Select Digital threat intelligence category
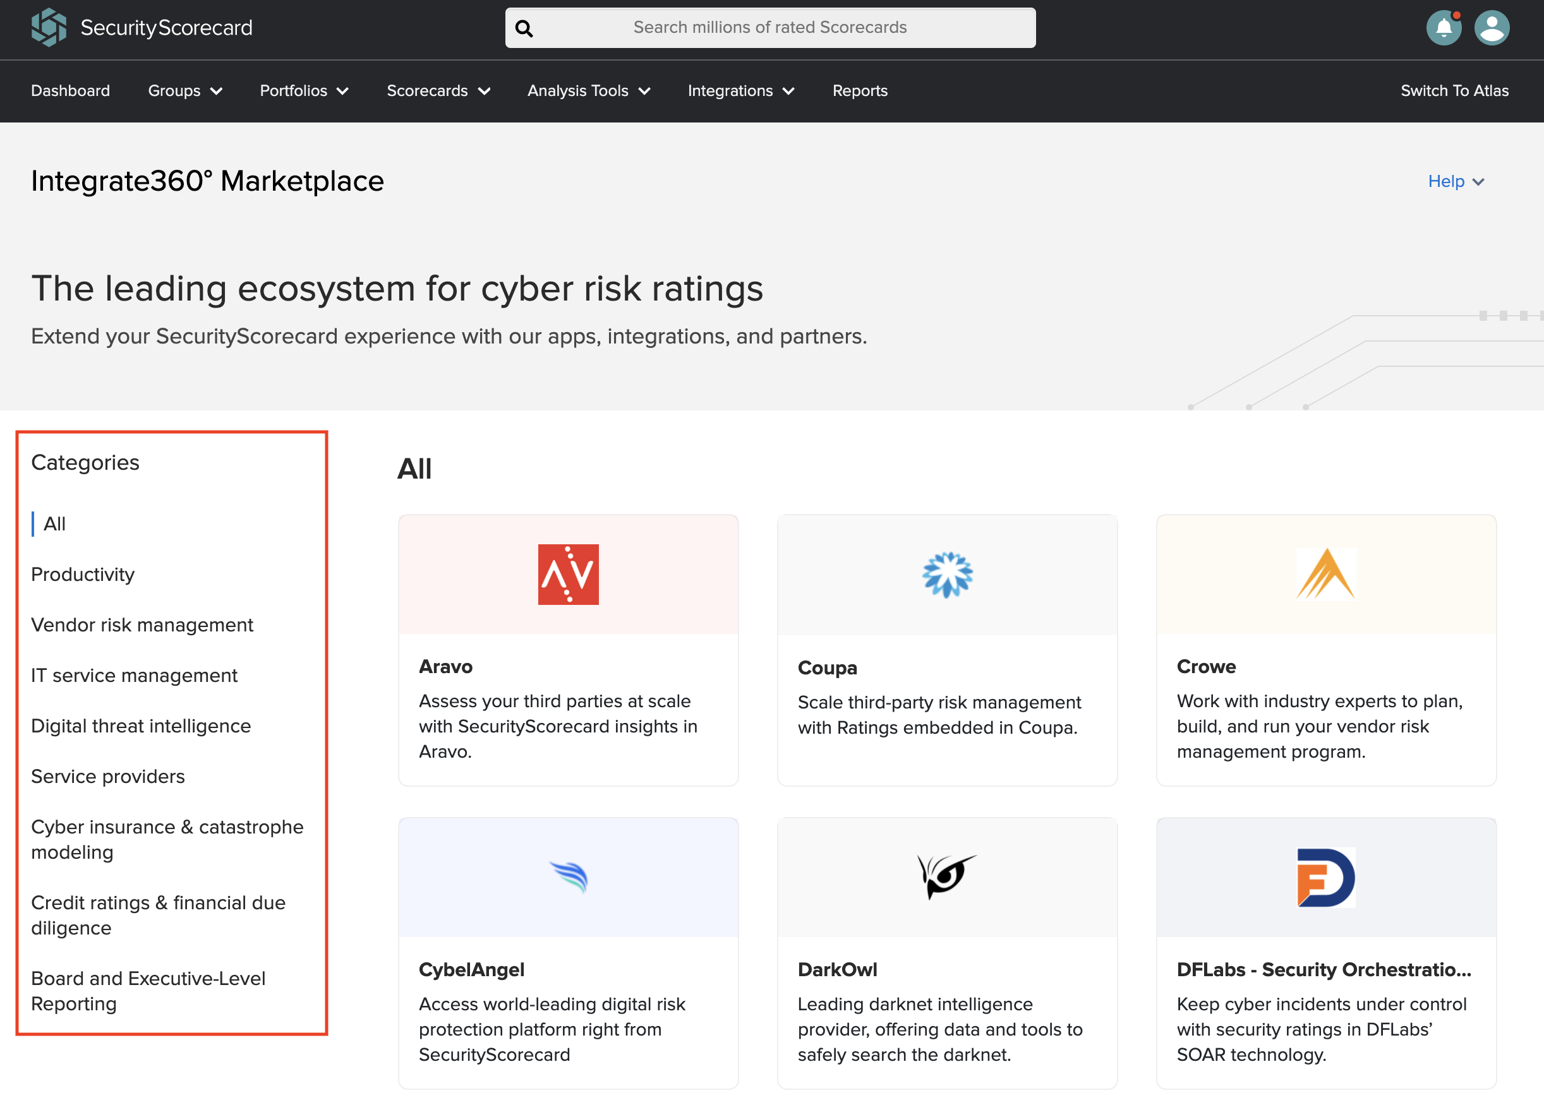Screen dimensions: 1544x1105 pyautogui.click(x=141, y=726)
